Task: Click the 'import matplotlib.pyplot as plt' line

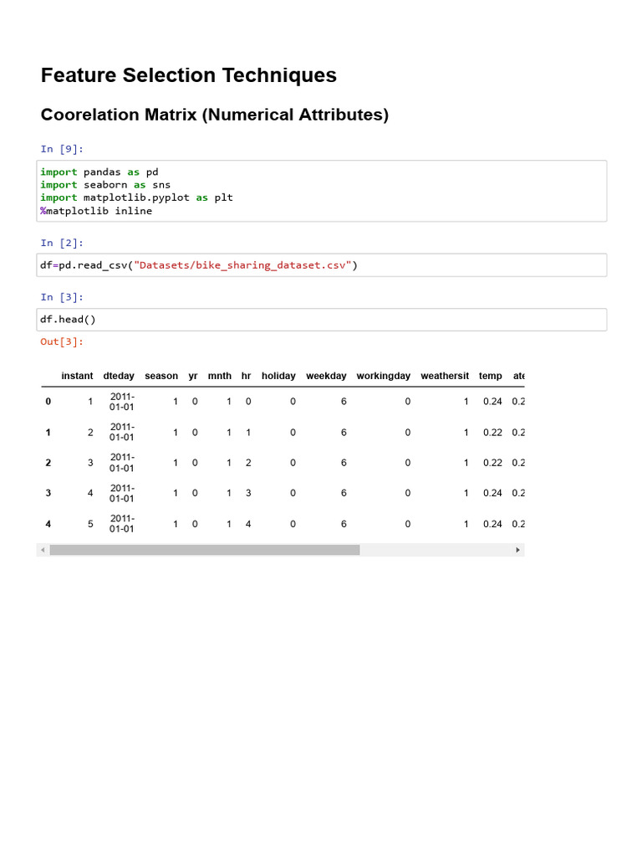Action: point(136,198)
